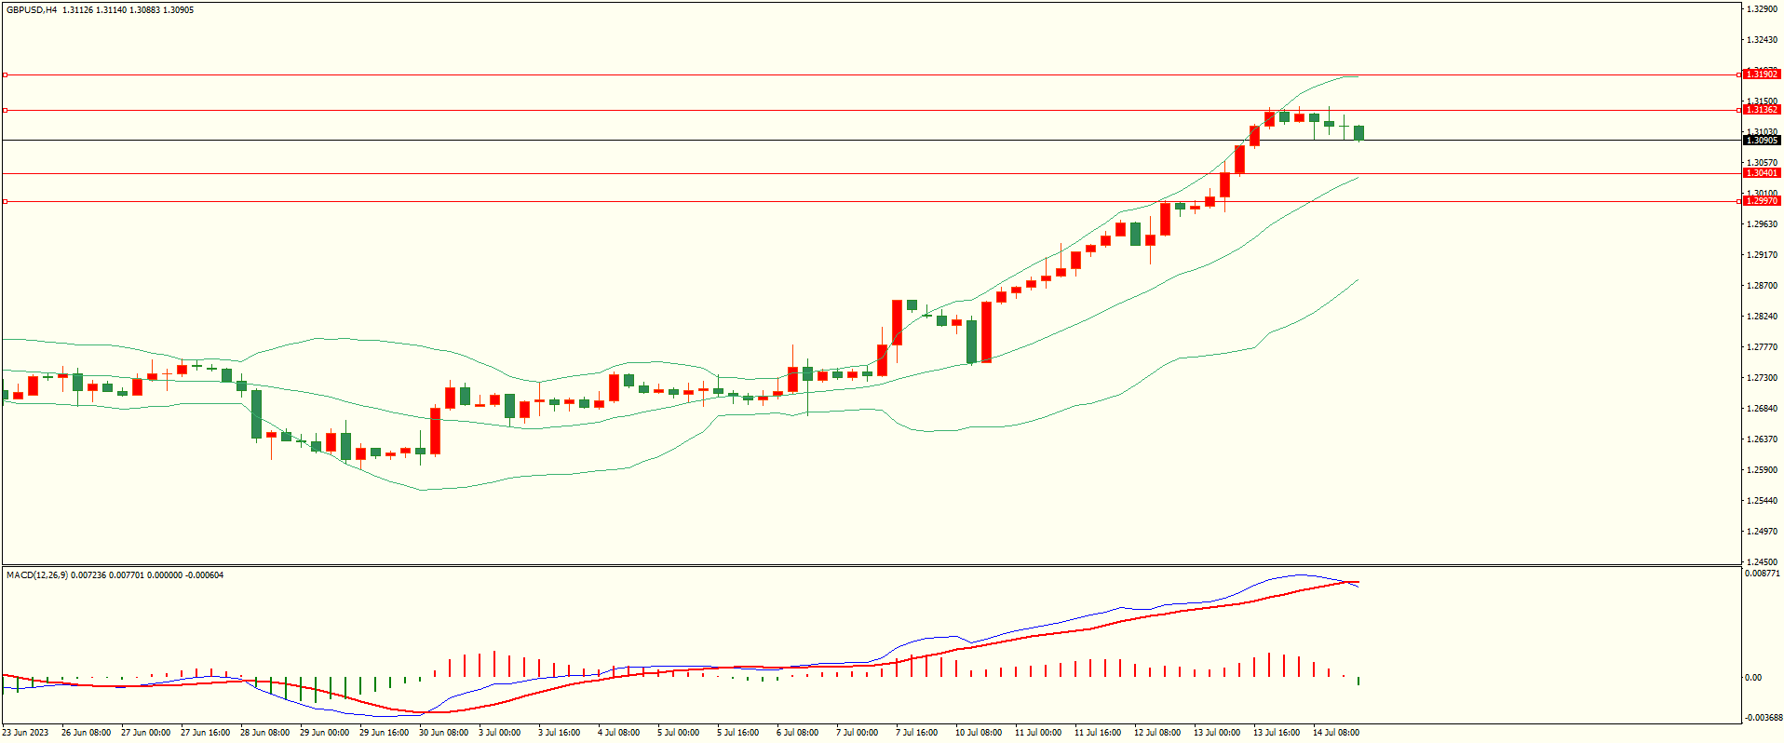The width and height of the screenshot is (1784, 743).
Task: Click the 1.28240 price axis label
Action: coord(1762,317)
